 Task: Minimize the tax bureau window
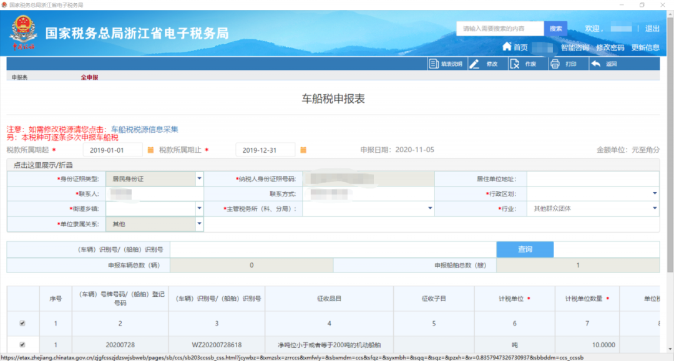point(622,5)
